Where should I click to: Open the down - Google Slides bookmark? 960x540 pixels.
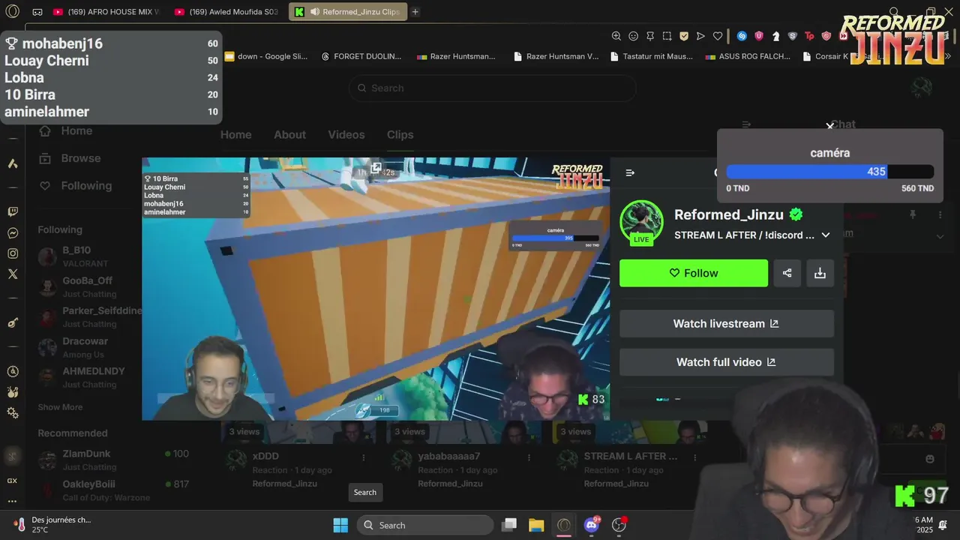tap(266, 56)
